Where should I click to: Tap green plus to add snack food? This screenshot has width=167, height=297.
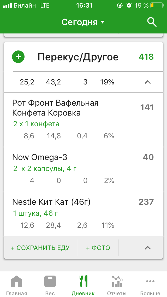tap(18, 57)
